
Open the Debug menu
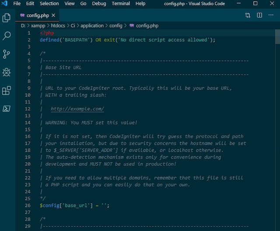99,4
